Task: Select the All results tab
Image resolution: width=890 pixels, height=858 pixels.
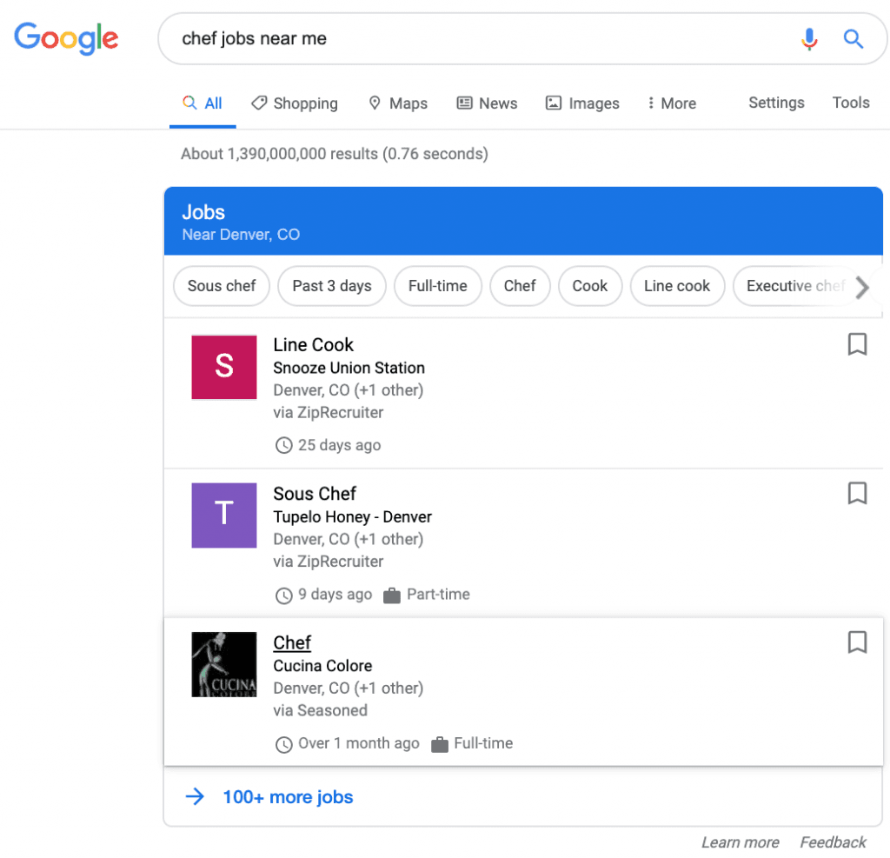Action: pos(203,103)
